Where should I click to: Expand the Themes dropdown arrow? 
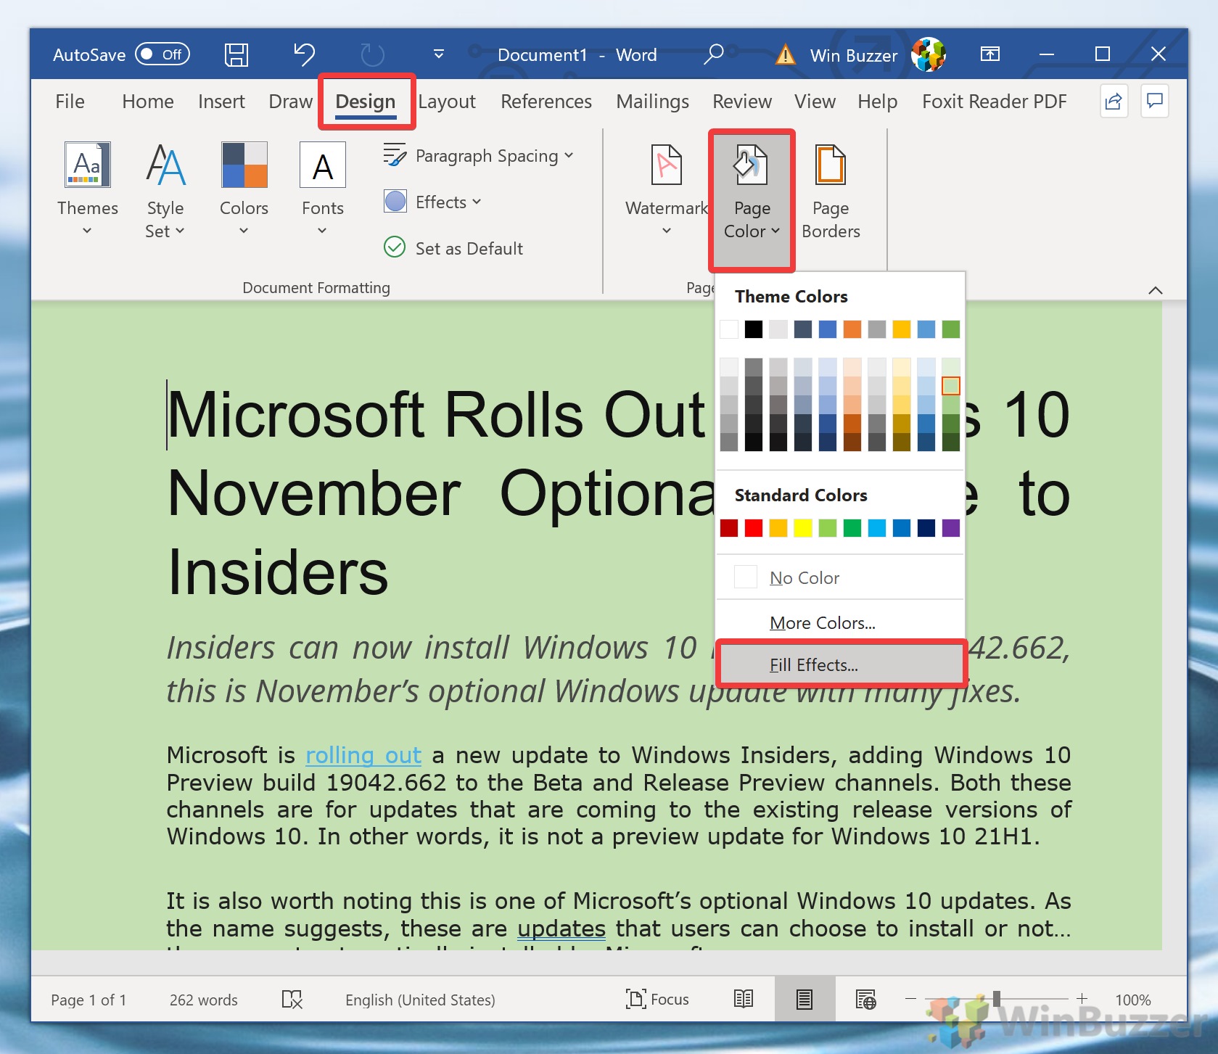[x=87, y=231]
